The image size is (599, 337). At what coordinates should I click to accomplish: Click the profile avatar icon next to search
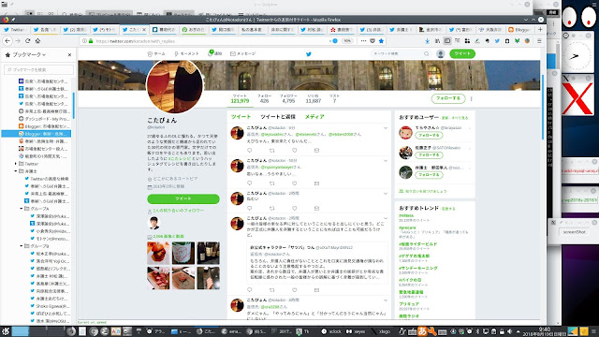point(441,54)
